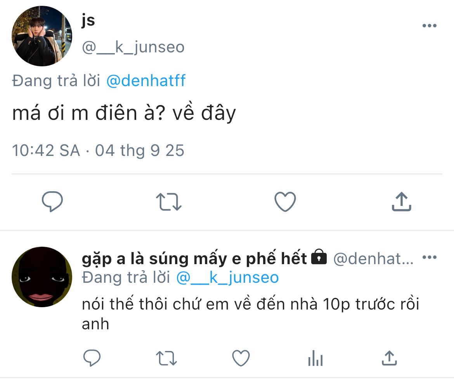Open the js display name profile
This screenshot has width=454, height=384.
(x=88, y=20)
